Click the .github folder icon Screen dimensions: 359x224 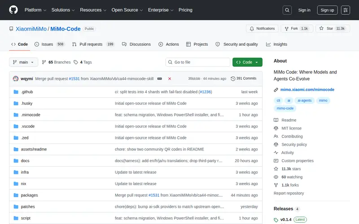pos(16,92)
